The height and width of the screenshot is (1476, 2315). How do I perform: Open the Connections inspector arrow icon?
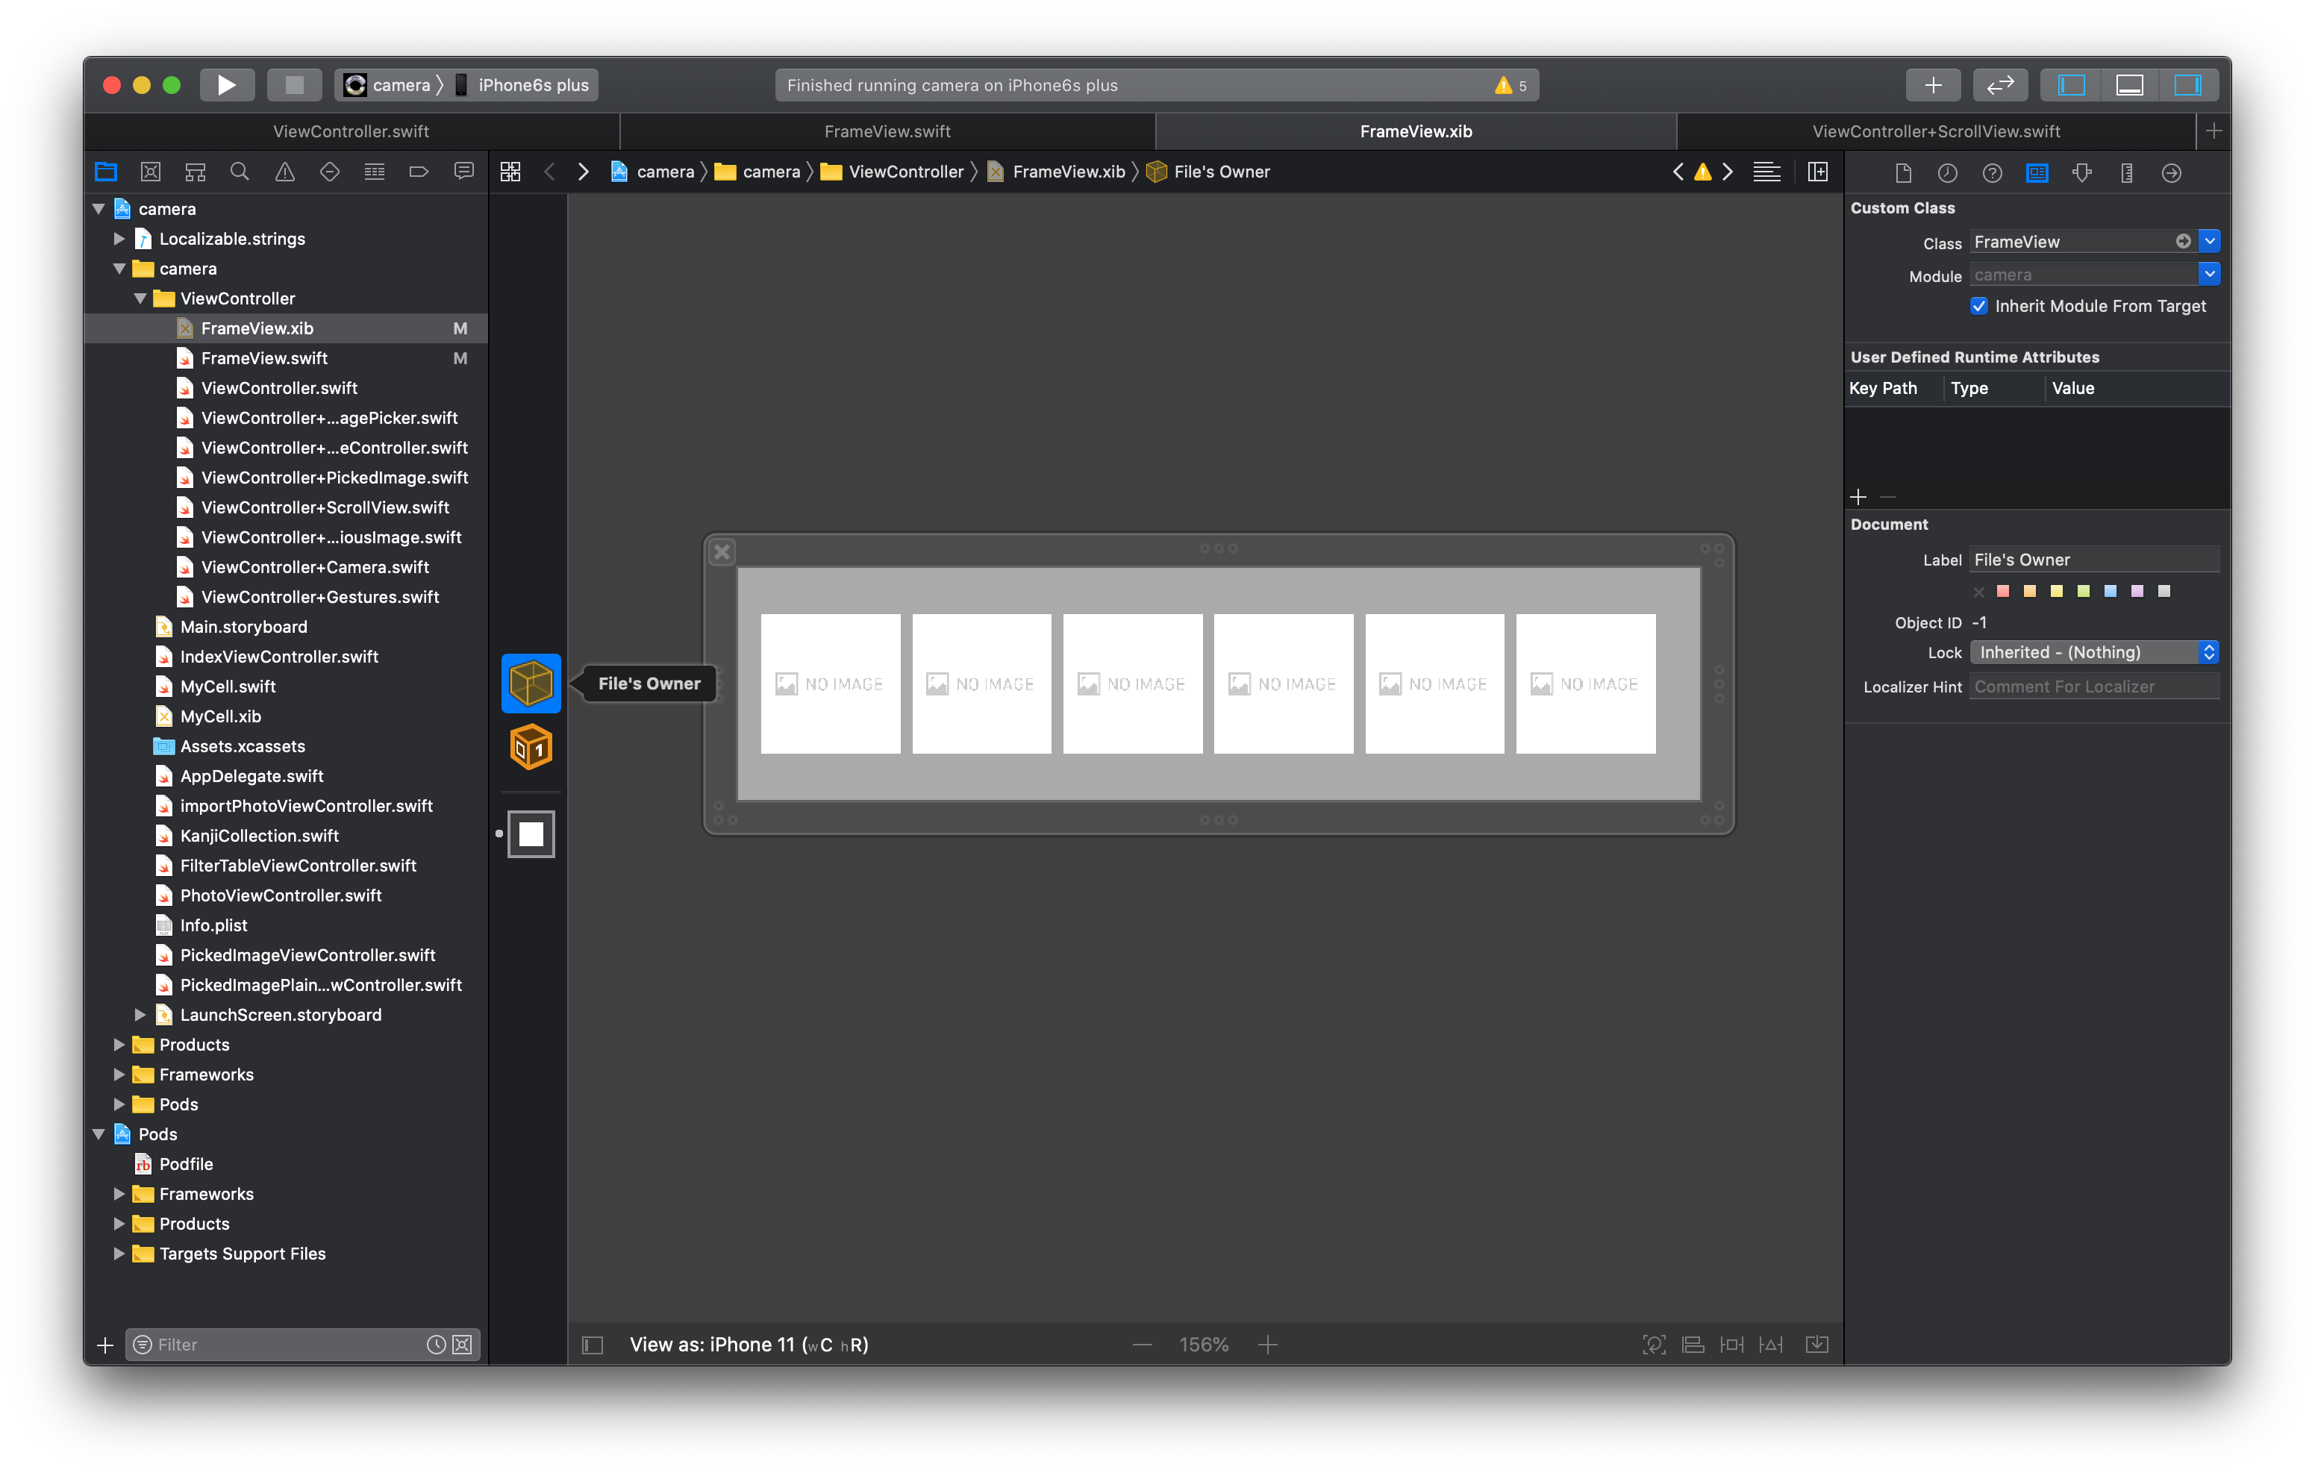pos(2171,173)
